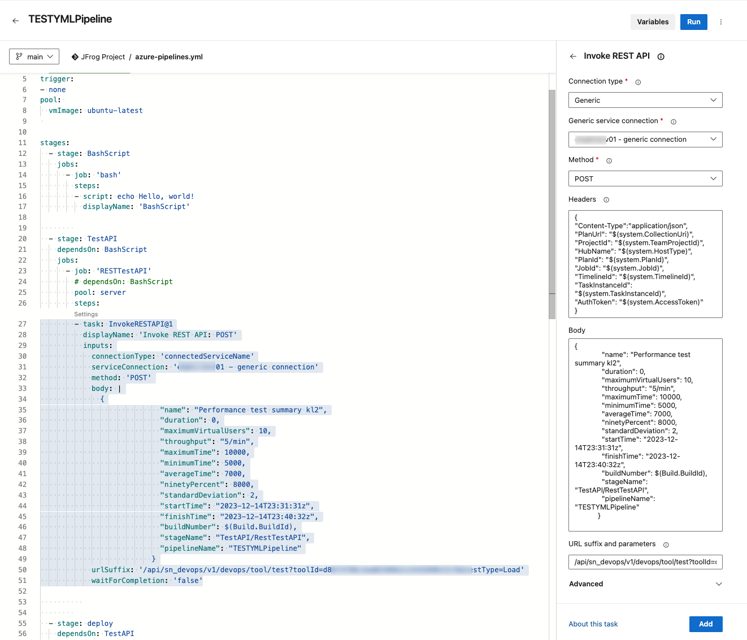Open the Settings link above the task

[x=86, y=314]
